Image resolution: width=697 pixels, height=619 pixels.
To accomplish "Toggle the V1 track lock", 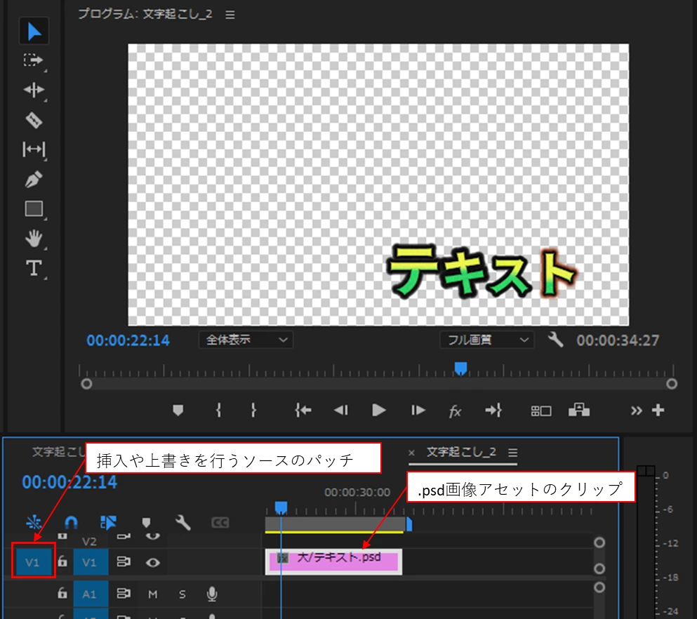I will [x=62, y=561].
